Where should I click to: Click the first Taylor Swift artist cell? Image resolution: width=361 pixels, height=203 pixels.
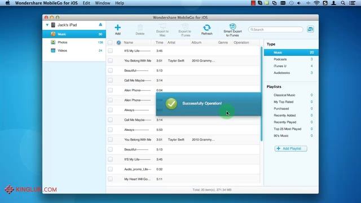pyautogui.click(x=176, y=61)
